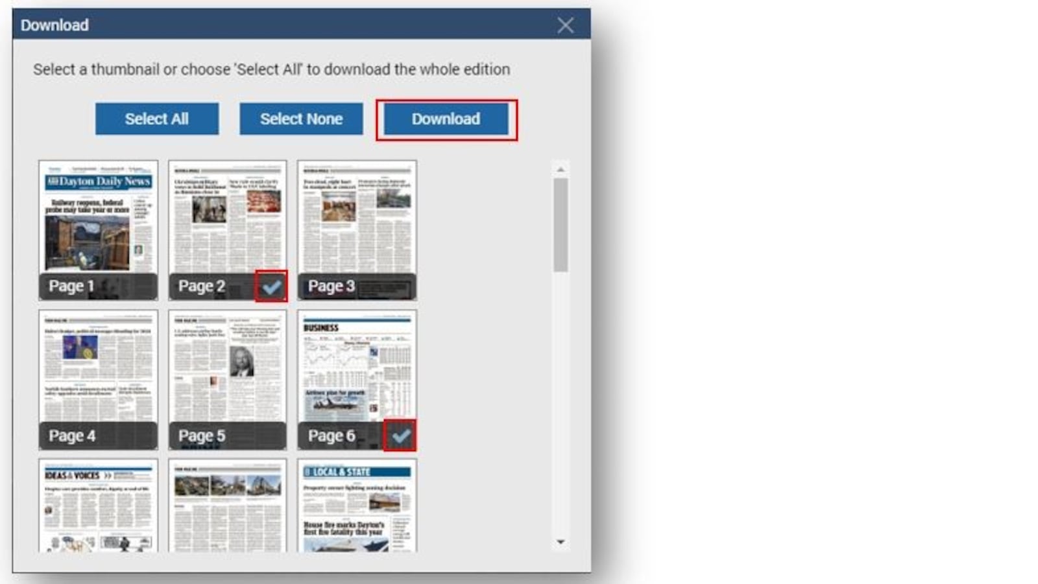Viewport: 1038px width, 584px height.
Task: Click the Select None button
Action: pyautogui.click(x=301, y=119)
